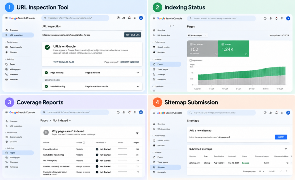Click VIEW CRAWLED PAGE
The image size is (295, 180).
(x=64, y=62)
